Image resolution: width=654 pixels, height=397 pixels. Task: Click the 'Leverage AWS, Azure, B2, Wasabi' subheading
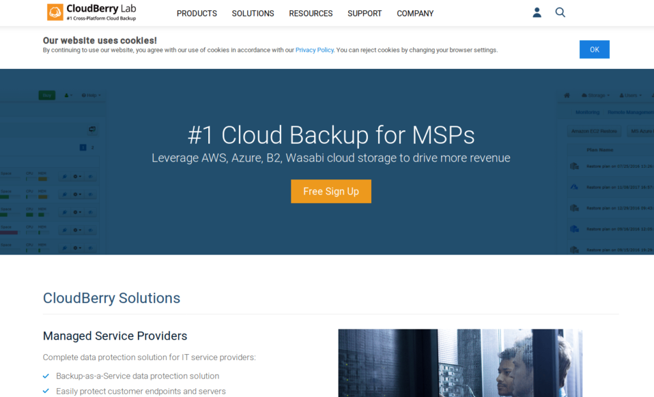(331, 158)
